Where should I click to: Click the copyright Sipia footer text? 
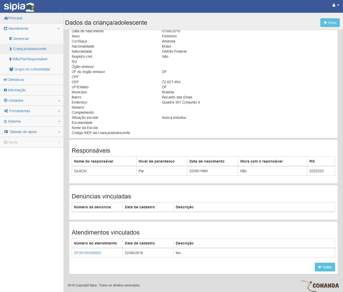(103, 285)
